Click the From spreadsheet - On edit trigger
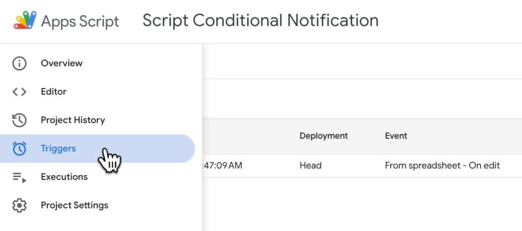The height and width of the screenshot is (231, 522). (442, 166)
